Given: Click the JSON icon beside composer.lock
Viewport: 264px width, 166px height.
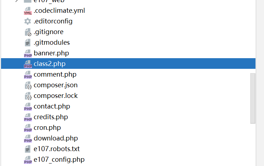Looking at the screenshot, I should click(x=28, y=96).
